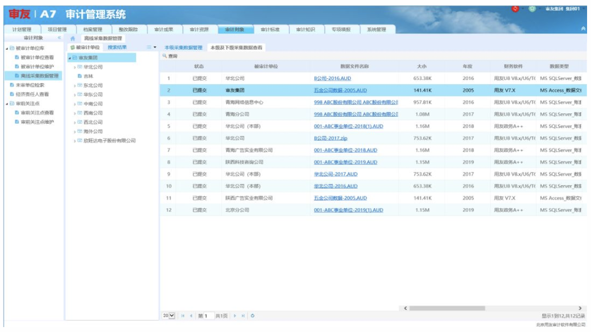This screenshot has width=591, height=332.
Task: Open the 华北公司-2017.AUD file link
Action: (x=335, y=174)
